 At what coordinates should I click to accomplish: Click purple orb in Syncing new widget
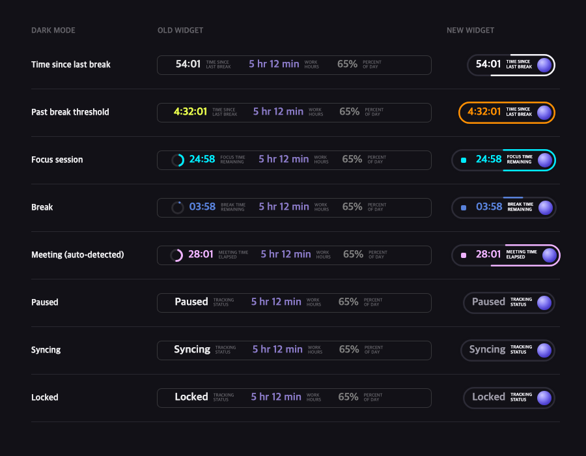pos(544,350)
